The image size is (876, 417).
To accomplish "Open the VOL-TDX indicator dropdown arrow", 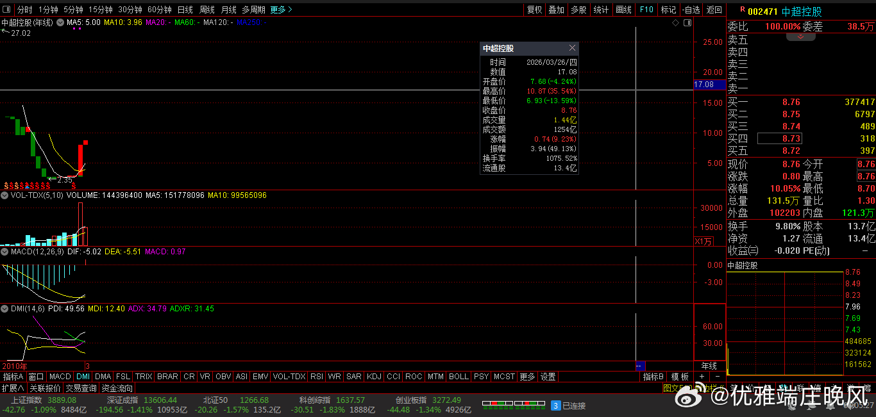I will (x=5, y=195).
